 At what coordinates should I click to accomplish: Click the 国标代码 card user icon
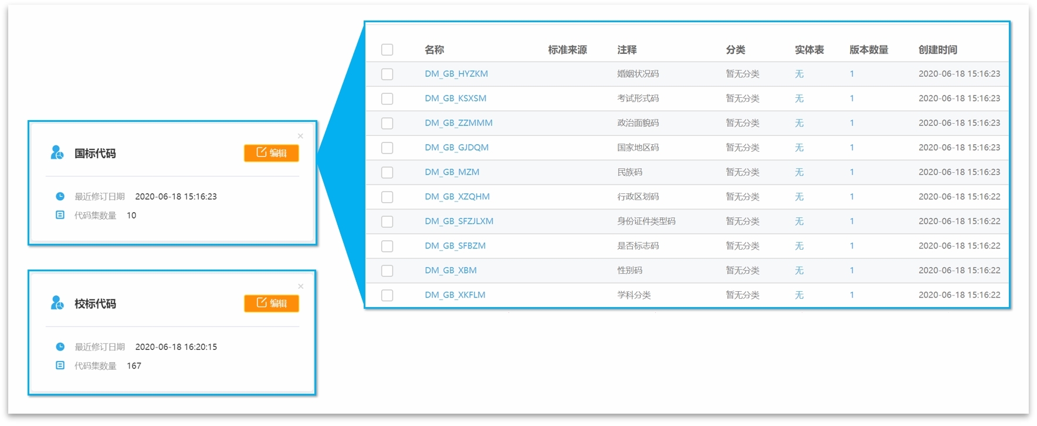pyautogui.click(x=57, y=153)
